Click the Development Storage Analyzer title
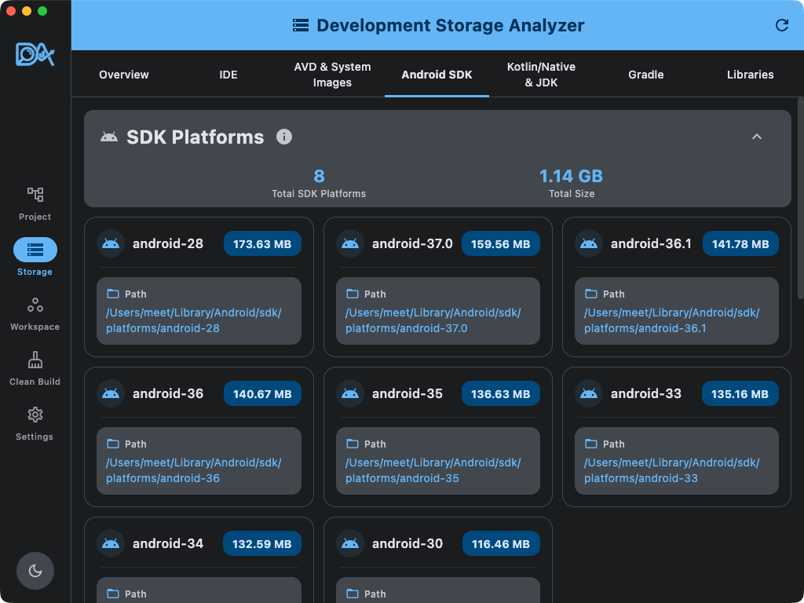 coord(450,25)
